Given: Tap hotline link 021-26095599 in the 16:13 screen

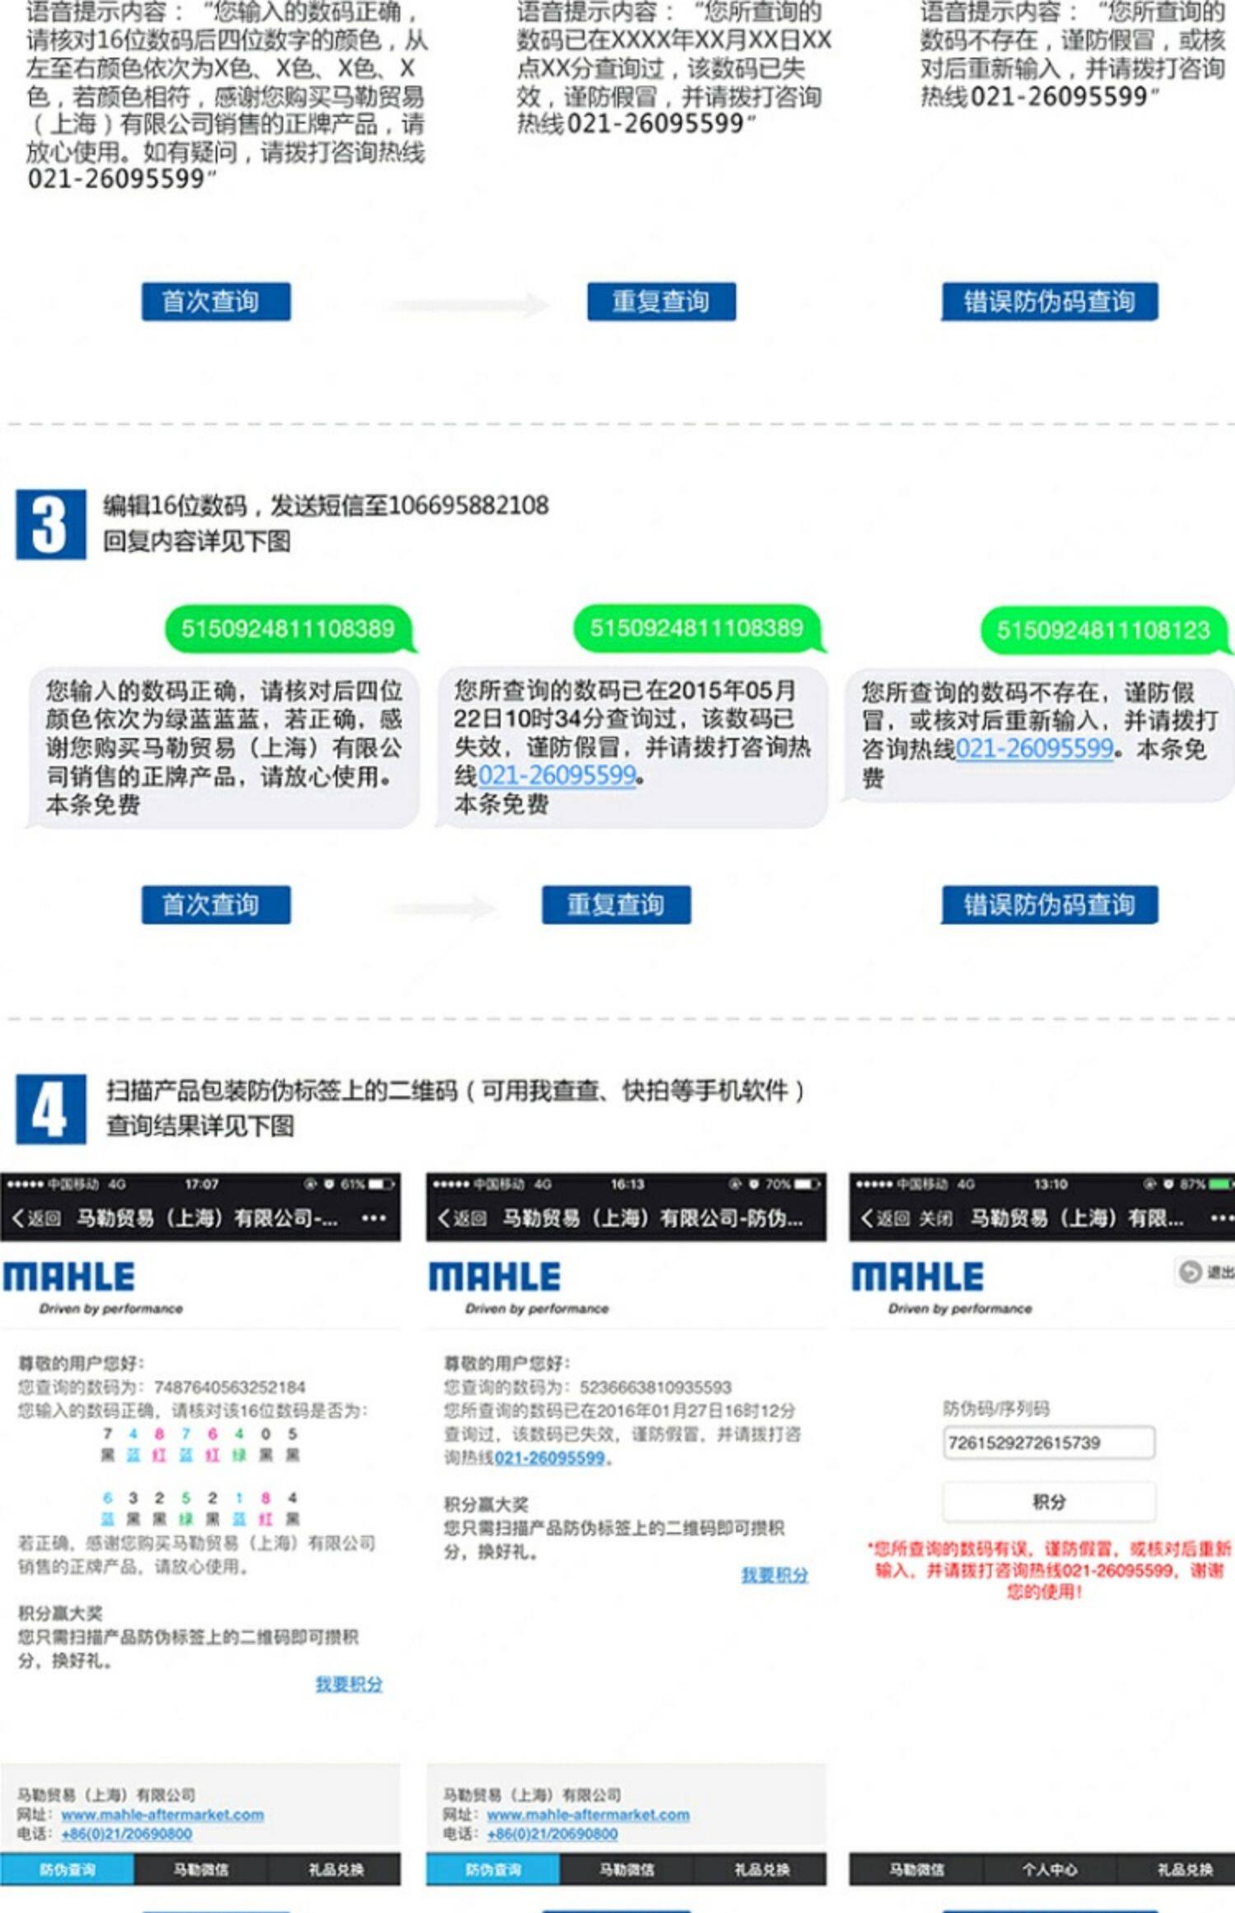Looking at the screenshot, I should (x=549, y=1457).
